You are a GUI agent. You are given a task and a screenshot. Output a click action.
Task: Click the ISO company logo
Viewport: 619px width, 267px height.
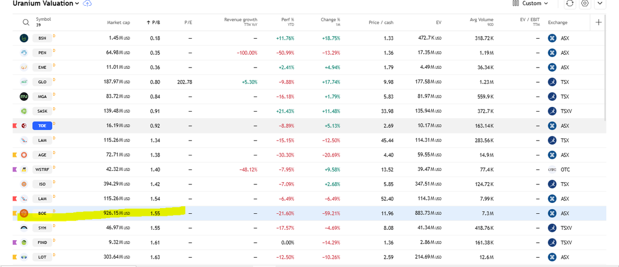24,184
